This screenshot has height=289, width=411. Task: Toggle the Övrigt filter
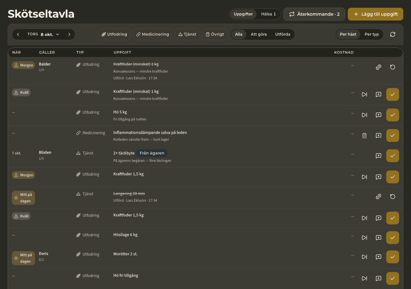click(215, 34)
